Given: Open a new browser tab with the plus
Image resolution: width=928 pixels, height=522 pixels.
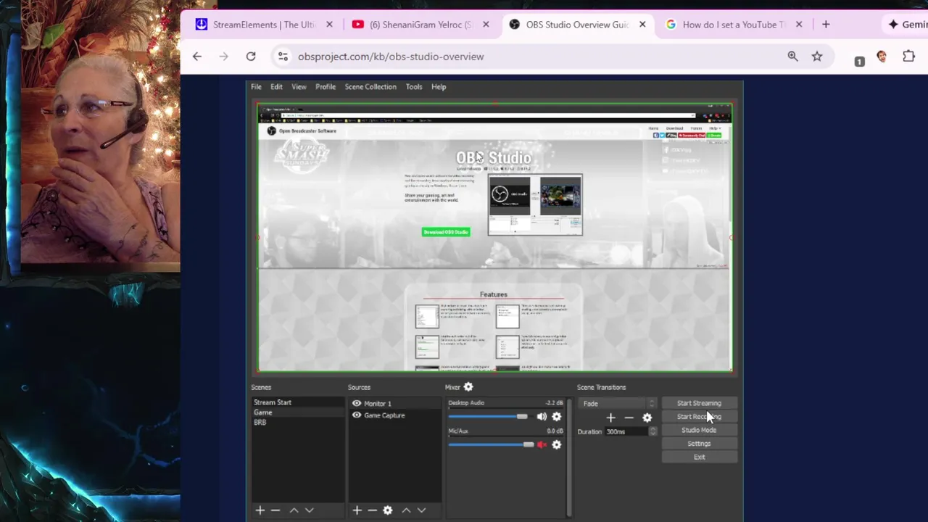Looking at the screenshot, I should tap(826, 25).
